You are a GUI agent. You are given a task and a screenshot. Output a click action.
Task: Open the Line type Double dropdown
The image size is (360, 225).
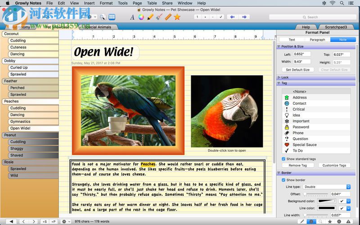[x=327, y=187]
